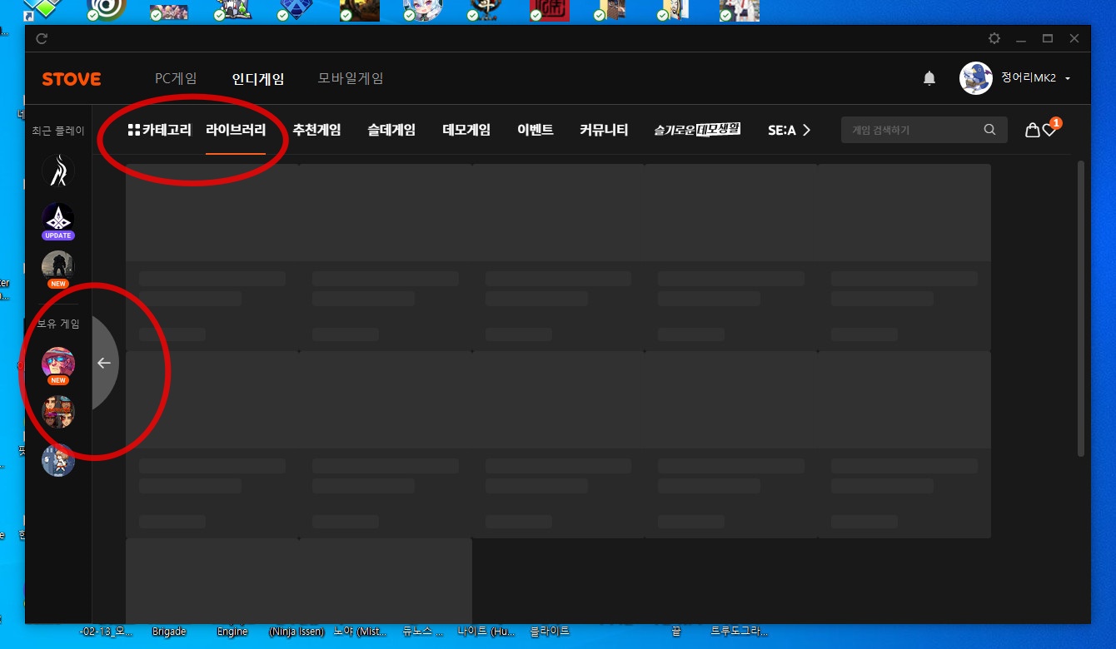Go to 모바일게임 section
Viewport: 1116px width, 649px height.
[x=351, y=79]
